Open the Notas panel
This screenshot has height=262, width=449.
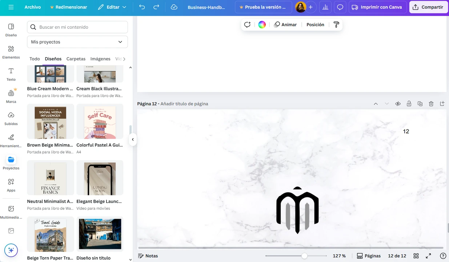pos(148,256)
